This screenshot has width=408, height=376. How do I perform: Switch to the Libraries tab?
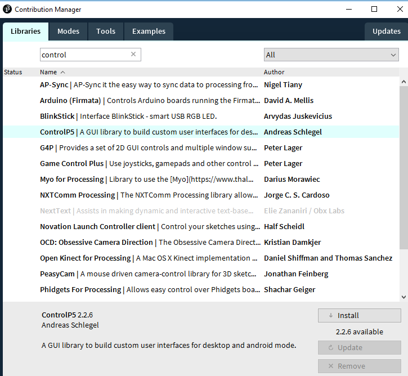(x=25, y=31)
